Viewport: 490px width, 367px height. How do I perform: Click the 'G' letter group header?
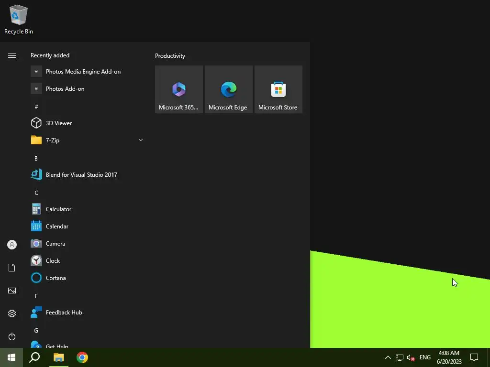coord(36,330)
